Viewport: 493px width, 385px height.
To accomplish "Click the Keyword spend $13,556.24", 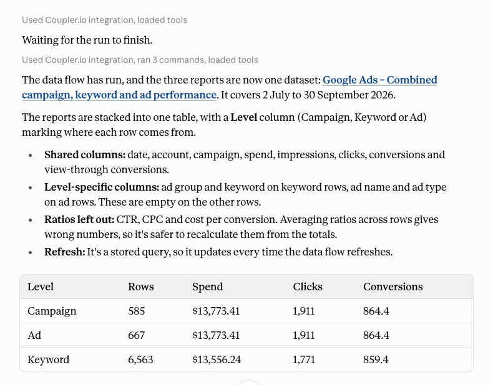I will pyautogui.click(x=217, y=359).
